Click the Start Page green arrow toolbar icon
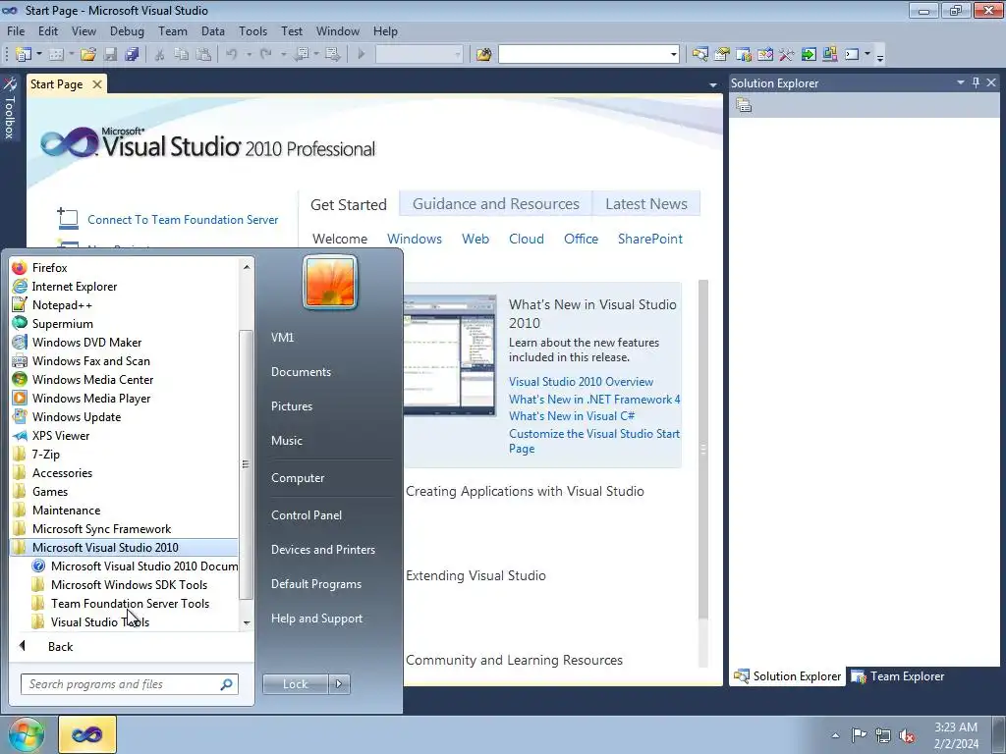Viewport: 1006px width, 754px height. click(809, 55)
